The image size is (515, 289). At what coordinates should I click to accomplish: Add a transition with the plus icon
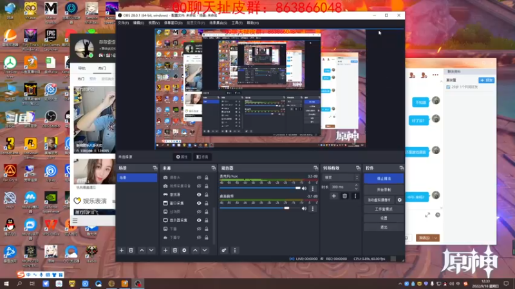333,196
